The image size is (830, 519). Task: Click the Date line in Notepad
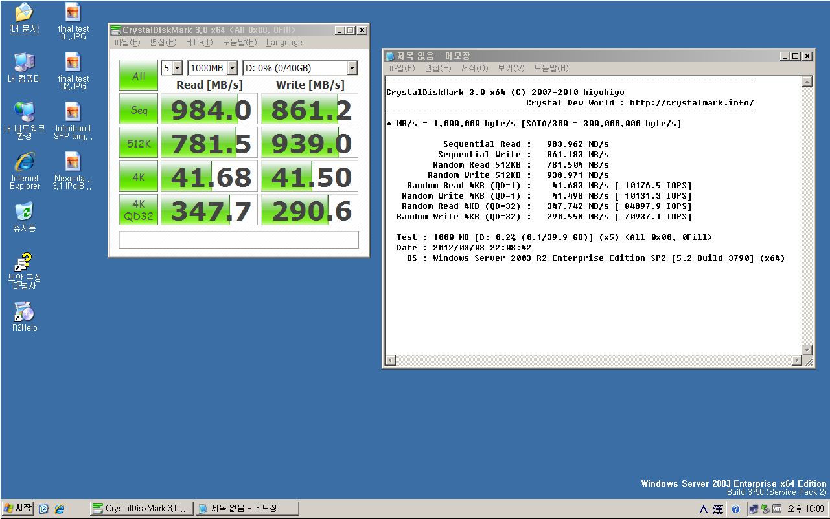click(464, 248)
